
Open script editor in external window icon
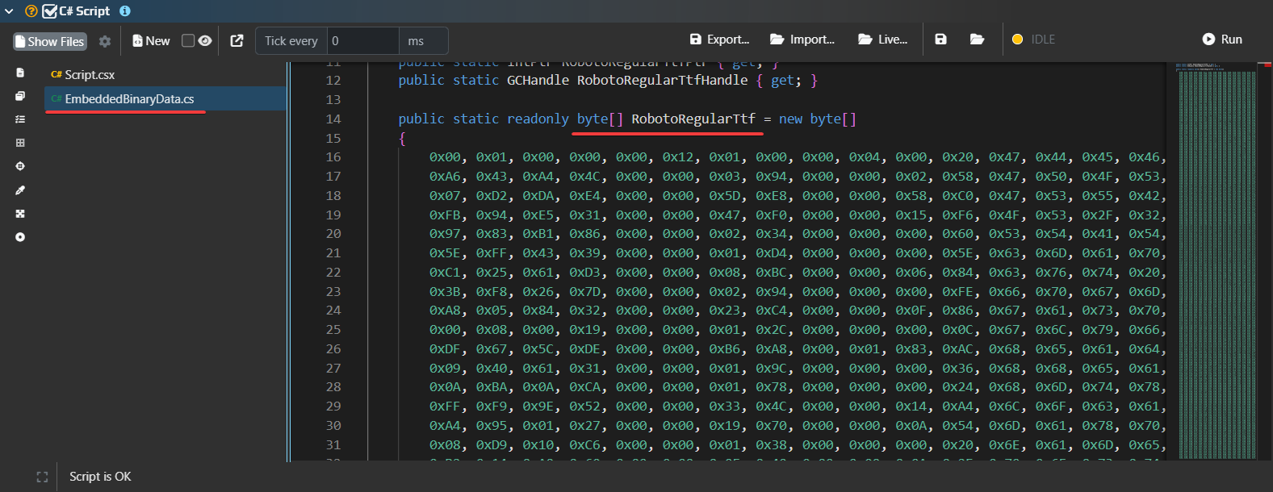[x=237, y=41]
